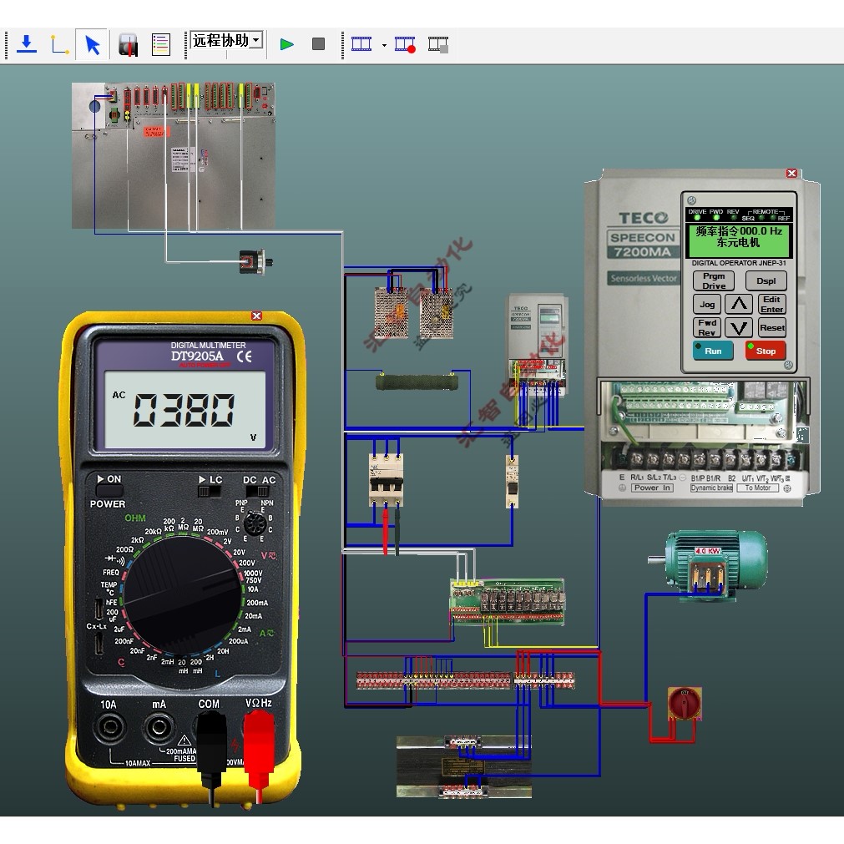Click the gray film stop icon
Image resolution: width=844 pixels, height=844 pixels.
pyautogui.click(x=438, y=44)
